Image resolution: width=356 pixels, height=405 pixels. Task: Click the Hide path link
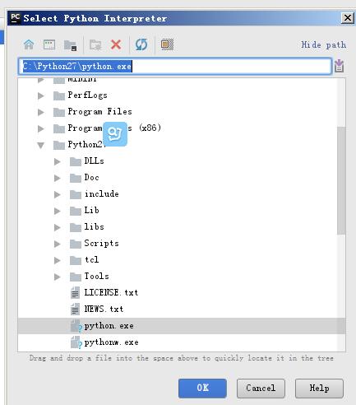pos(323,44)
